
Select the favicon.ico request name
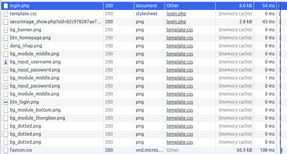pyautogui.click(x=21, y=150)
